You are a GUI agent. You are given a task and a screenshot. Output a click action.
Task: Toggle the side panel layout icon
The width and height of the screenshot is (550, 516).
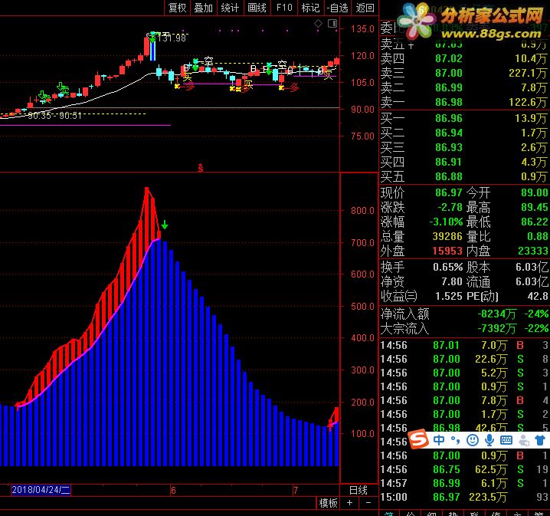point(332,24)
